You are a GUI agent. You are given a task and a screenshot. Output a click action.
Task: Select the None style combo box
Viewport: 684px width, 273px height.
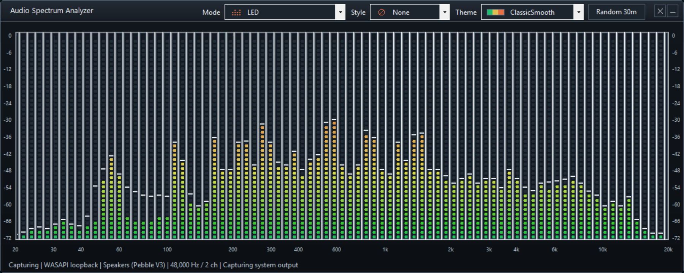coord(410,12)
